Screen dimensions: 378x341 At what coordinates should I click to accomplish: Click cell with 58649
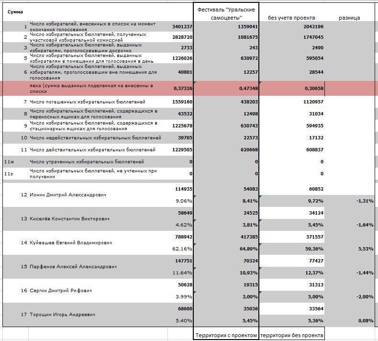point(185,213)
